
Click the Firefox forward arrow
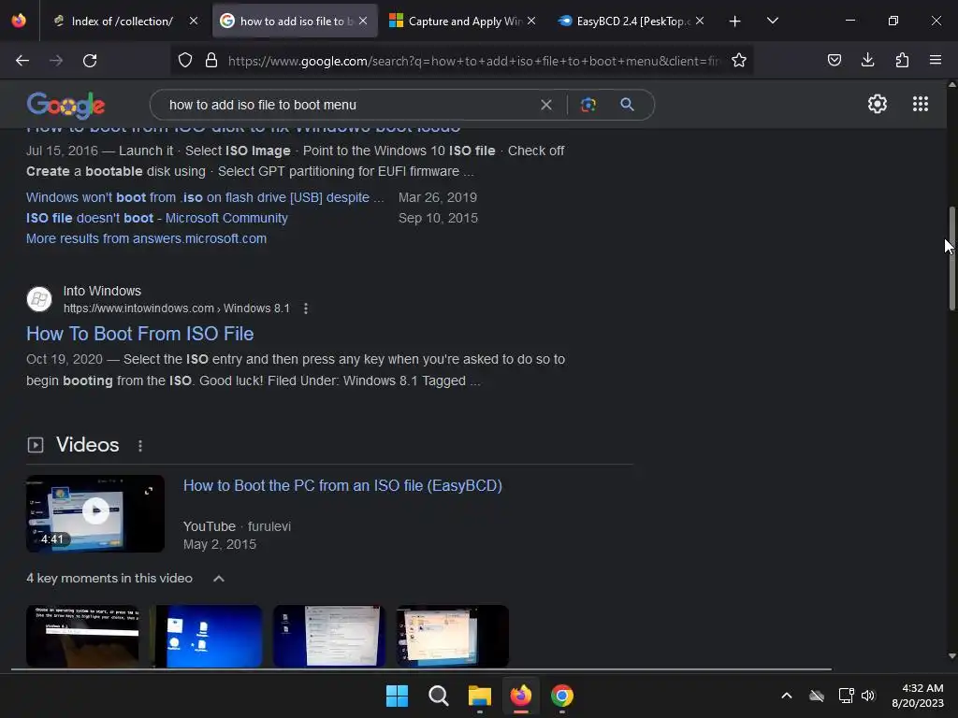click(56, 61)
